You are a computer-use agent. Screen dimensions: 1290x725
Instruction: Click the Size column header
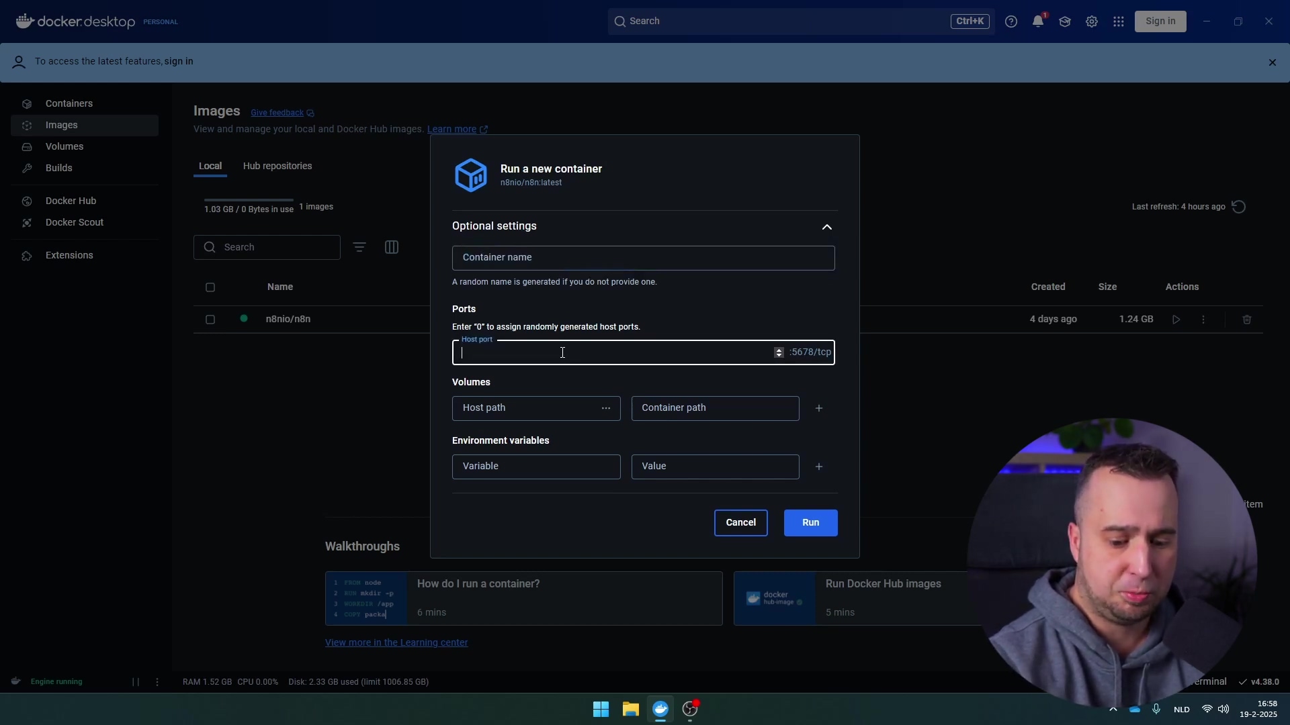tap(1107, 287)
